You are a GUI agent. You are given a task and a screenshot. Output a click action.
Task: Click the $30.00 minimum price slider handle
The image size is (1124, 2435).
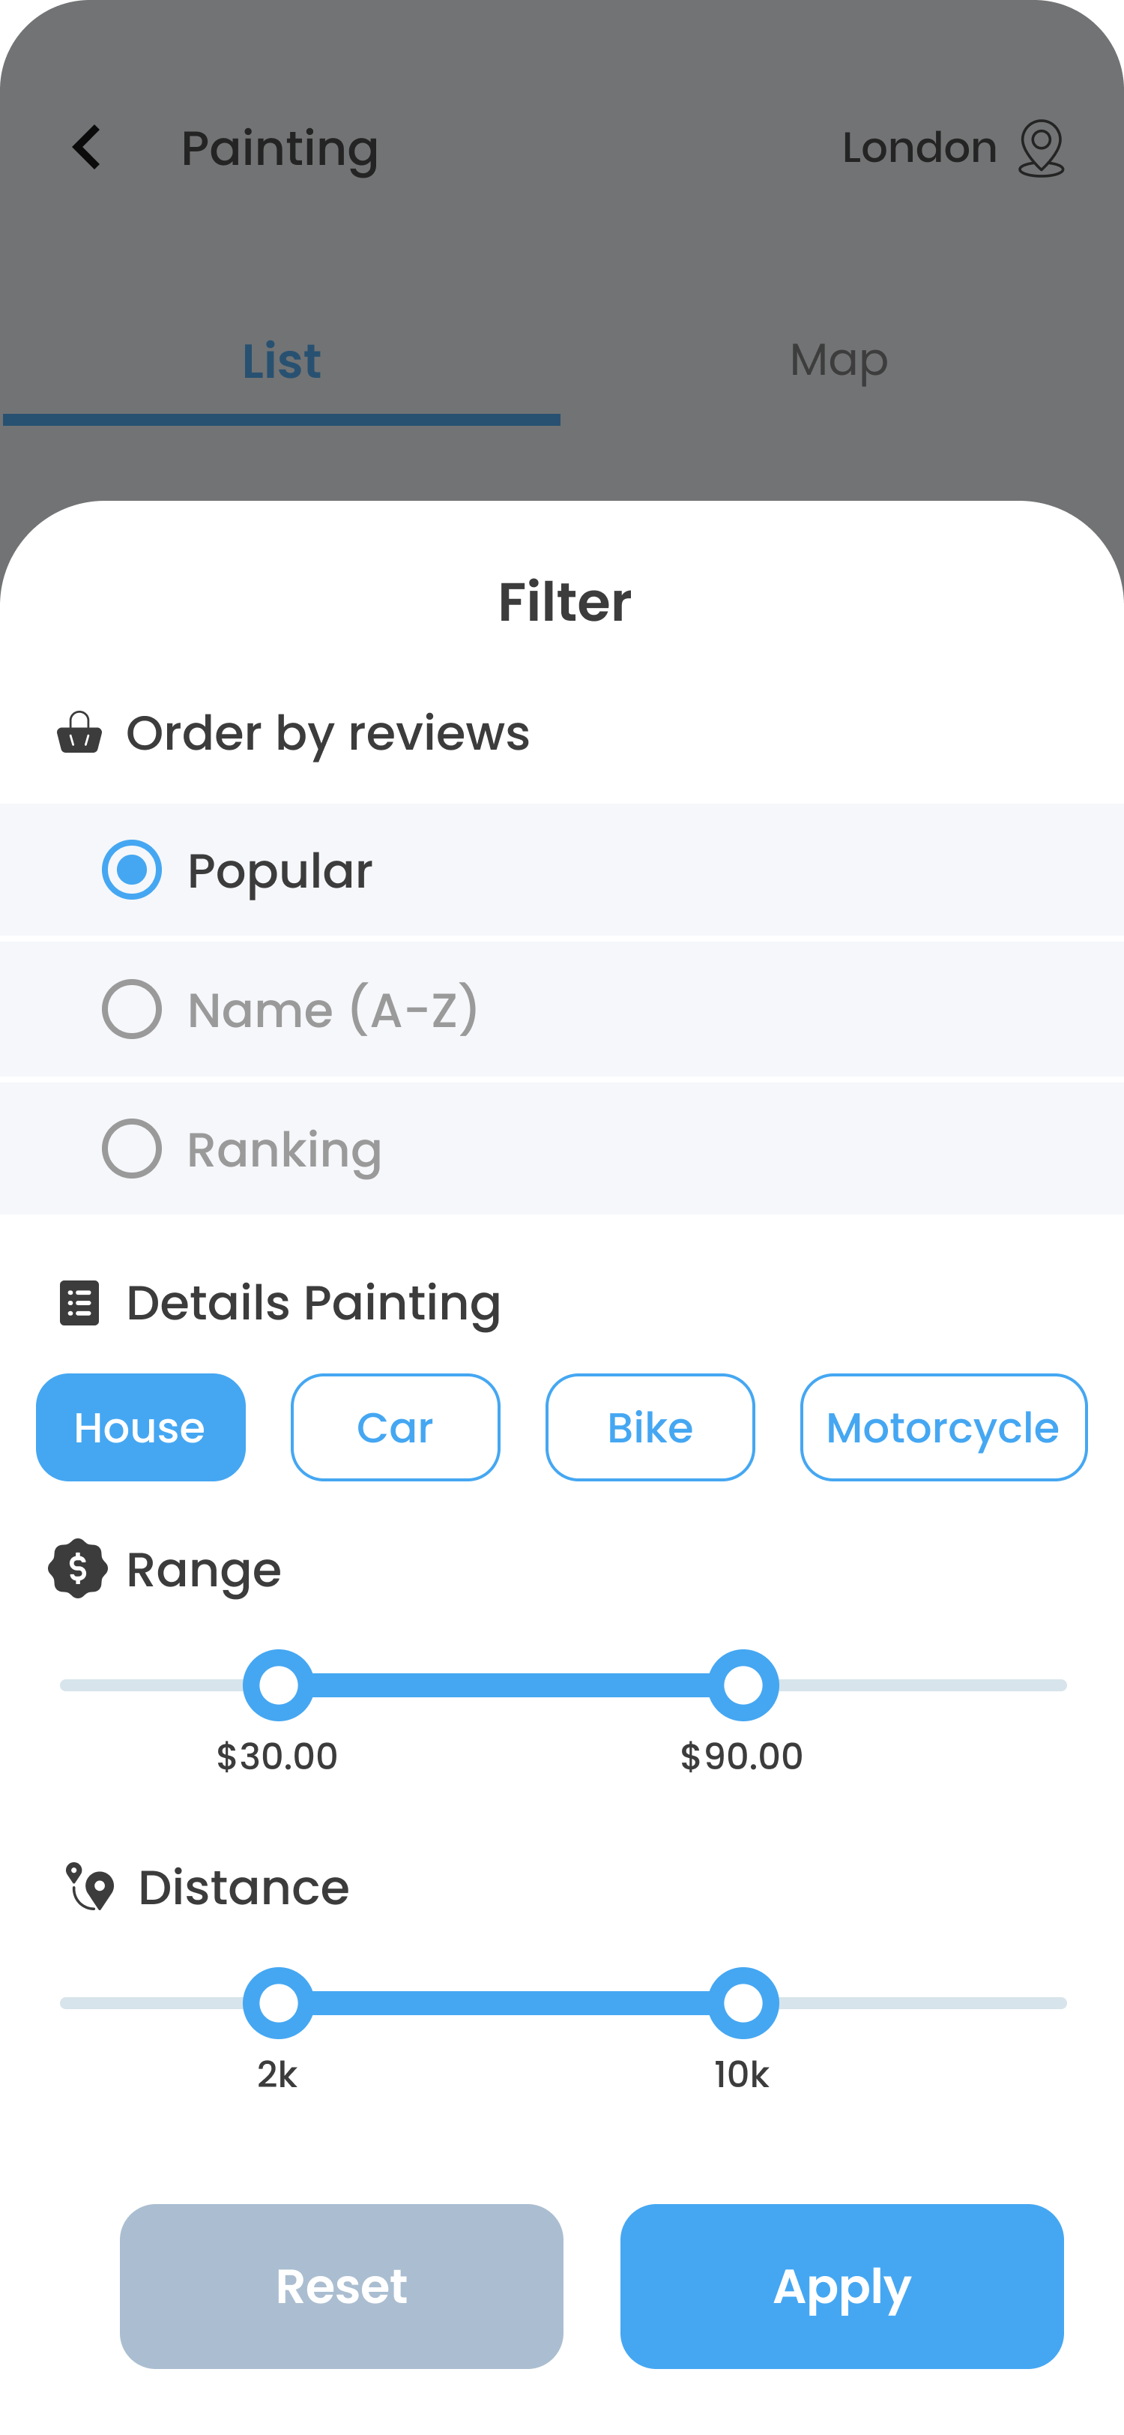[279, 1685]
